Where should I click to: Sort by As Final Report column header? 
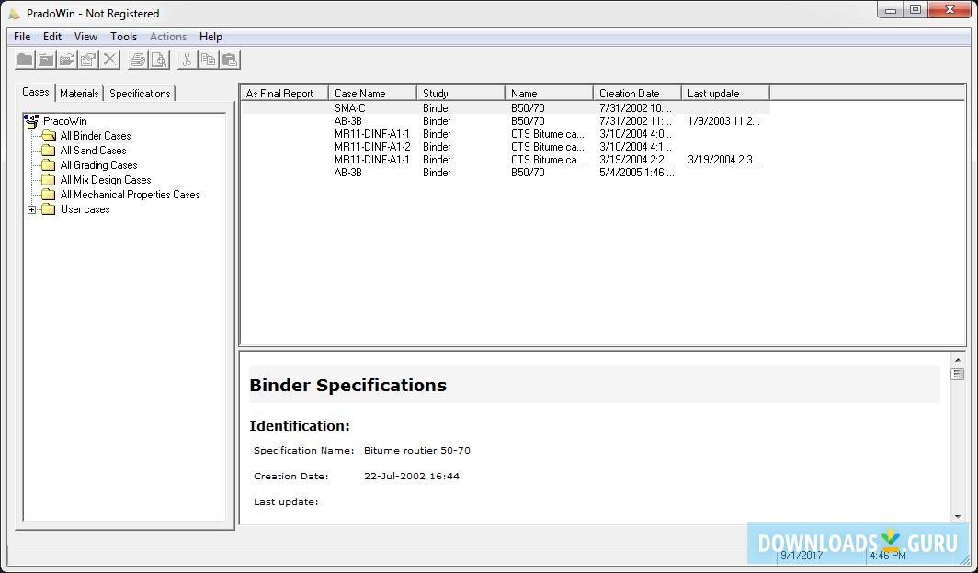284,94
